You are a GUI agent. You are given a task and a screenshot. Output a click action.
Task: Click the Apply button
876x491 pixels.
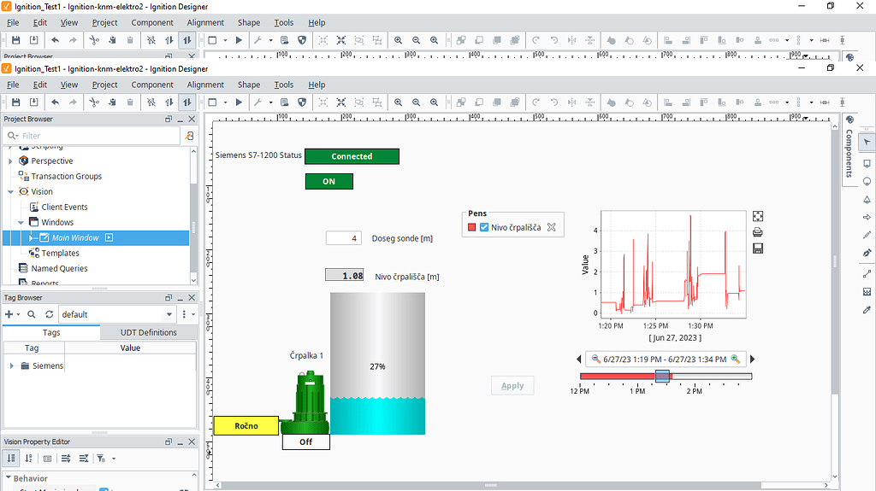(x=512, y=386)
